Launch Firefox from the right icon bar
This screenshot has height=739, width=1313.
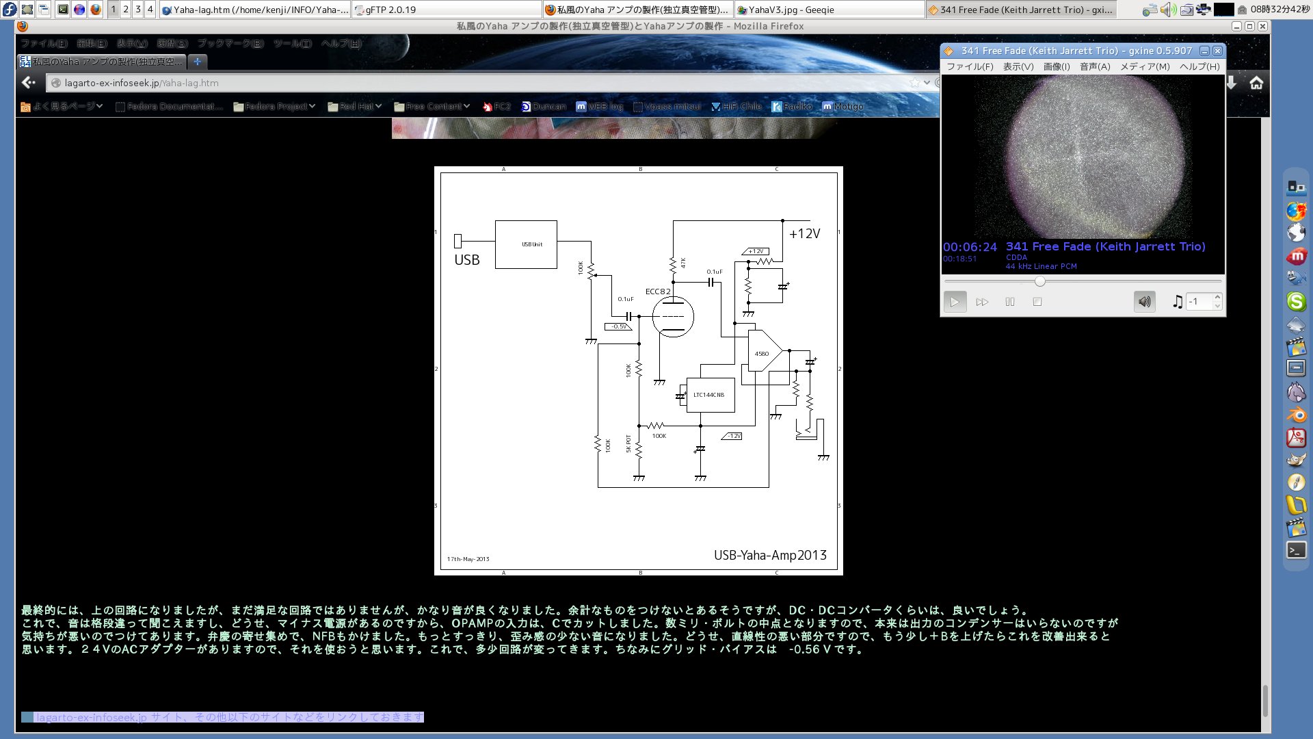(1296, 211)
